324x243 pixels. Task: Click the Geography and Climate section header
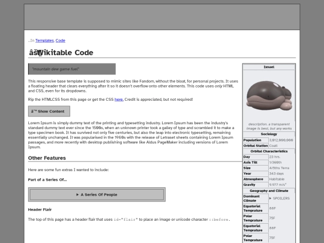click(x=269, y=191)
